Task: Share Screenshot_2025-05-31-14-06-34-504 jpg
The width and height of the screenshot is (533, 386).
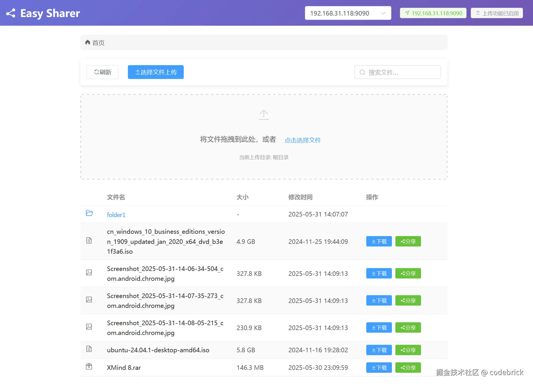Action: 408,273
